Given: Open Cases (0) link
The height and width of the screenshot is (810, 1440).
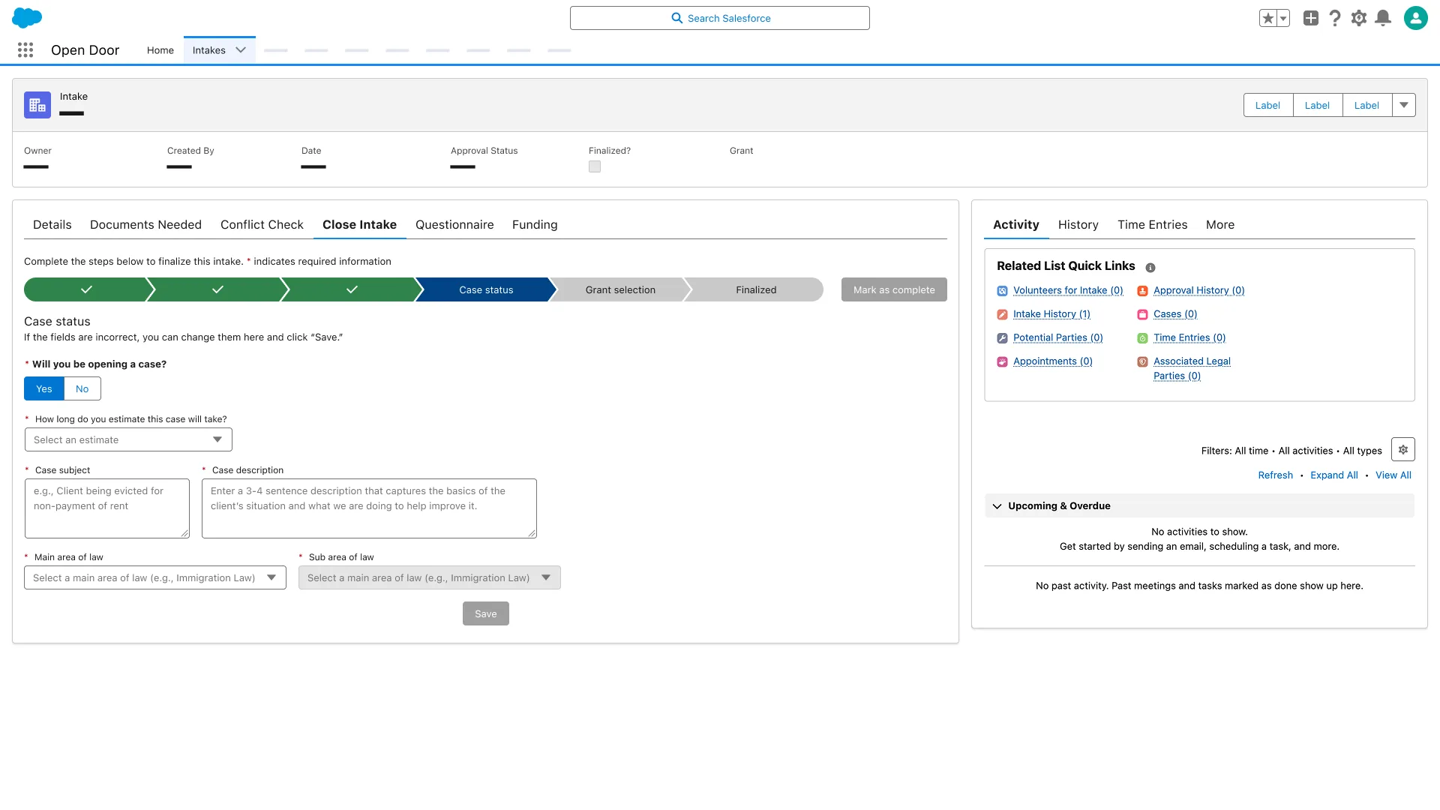Looking at the screenshot, I should [1175, 314].
